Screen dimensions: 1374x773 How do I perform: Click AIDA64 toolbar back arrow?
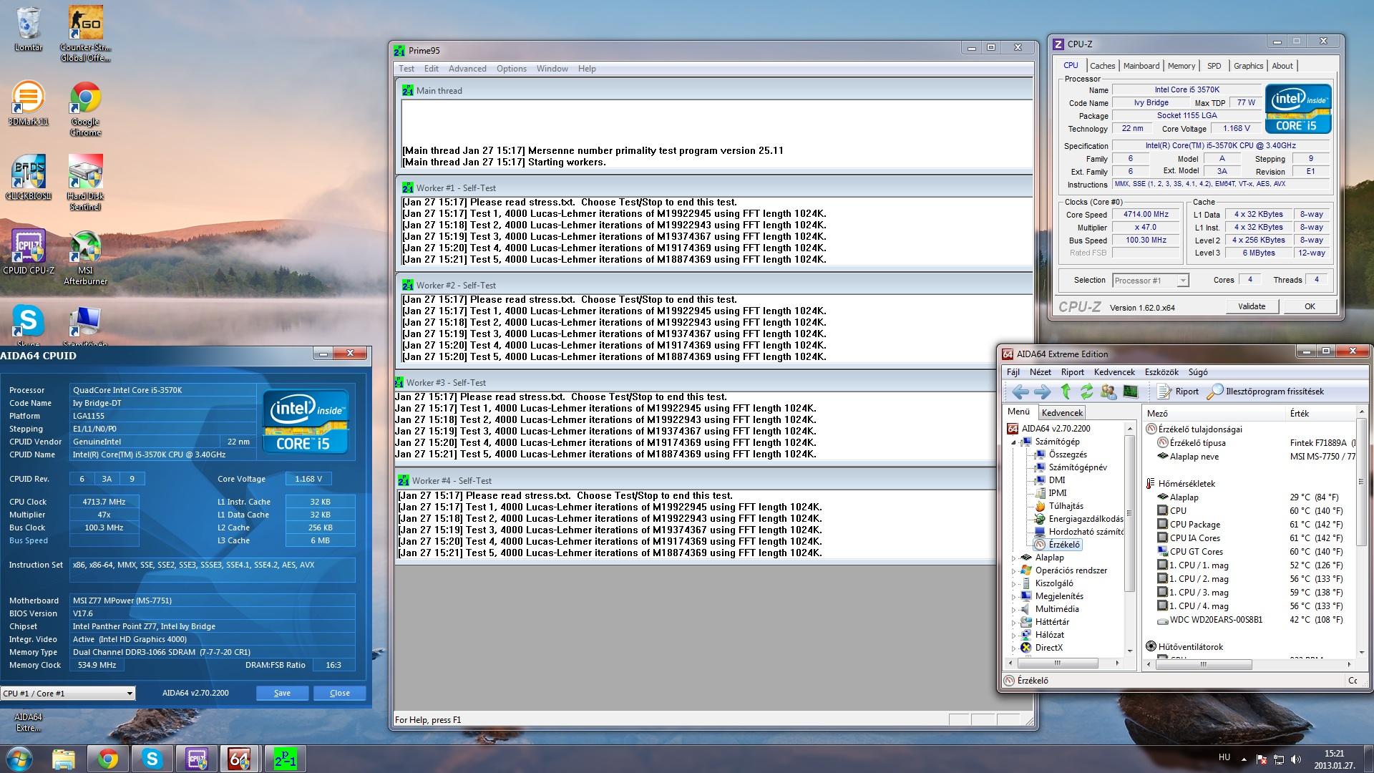coord(1020,392)
